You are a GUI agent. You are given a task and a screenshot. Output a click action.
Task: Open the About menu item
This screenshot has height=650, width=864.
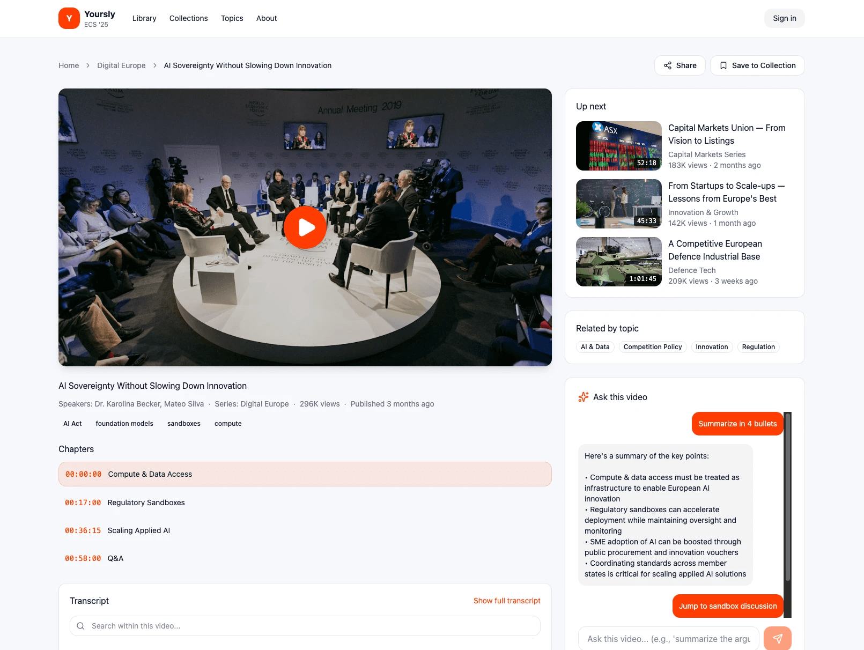click(x=267, y=18)
